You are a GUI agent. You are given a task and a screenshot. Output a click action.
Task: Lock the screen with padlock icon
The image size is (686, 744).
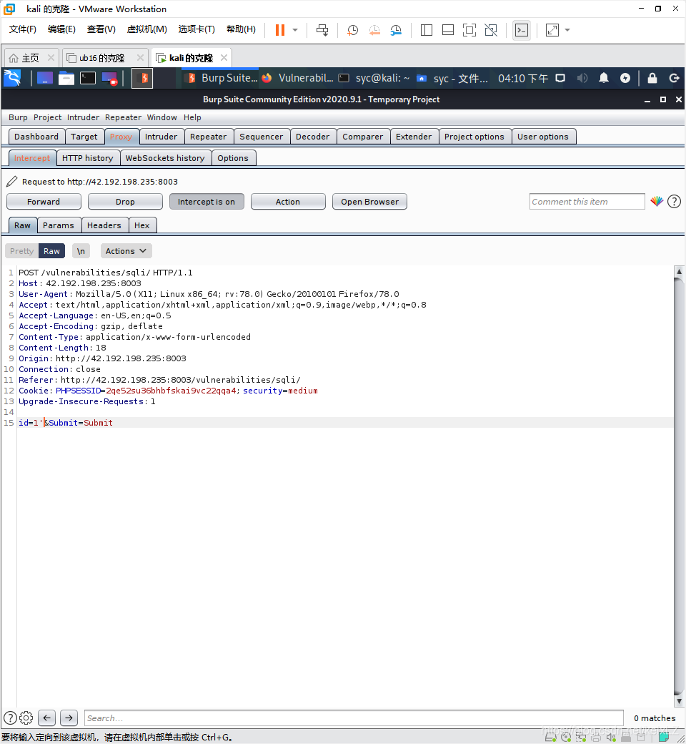[652, 78]
